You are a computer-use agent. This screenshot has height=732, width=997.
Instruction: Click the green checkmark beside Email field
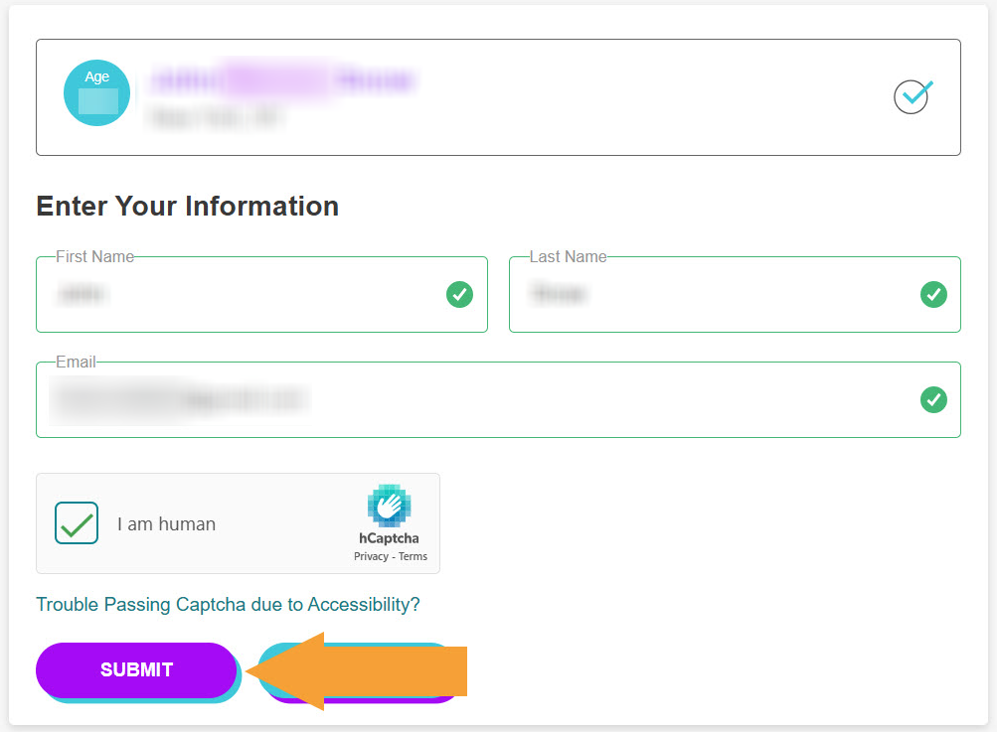point(932,400)
